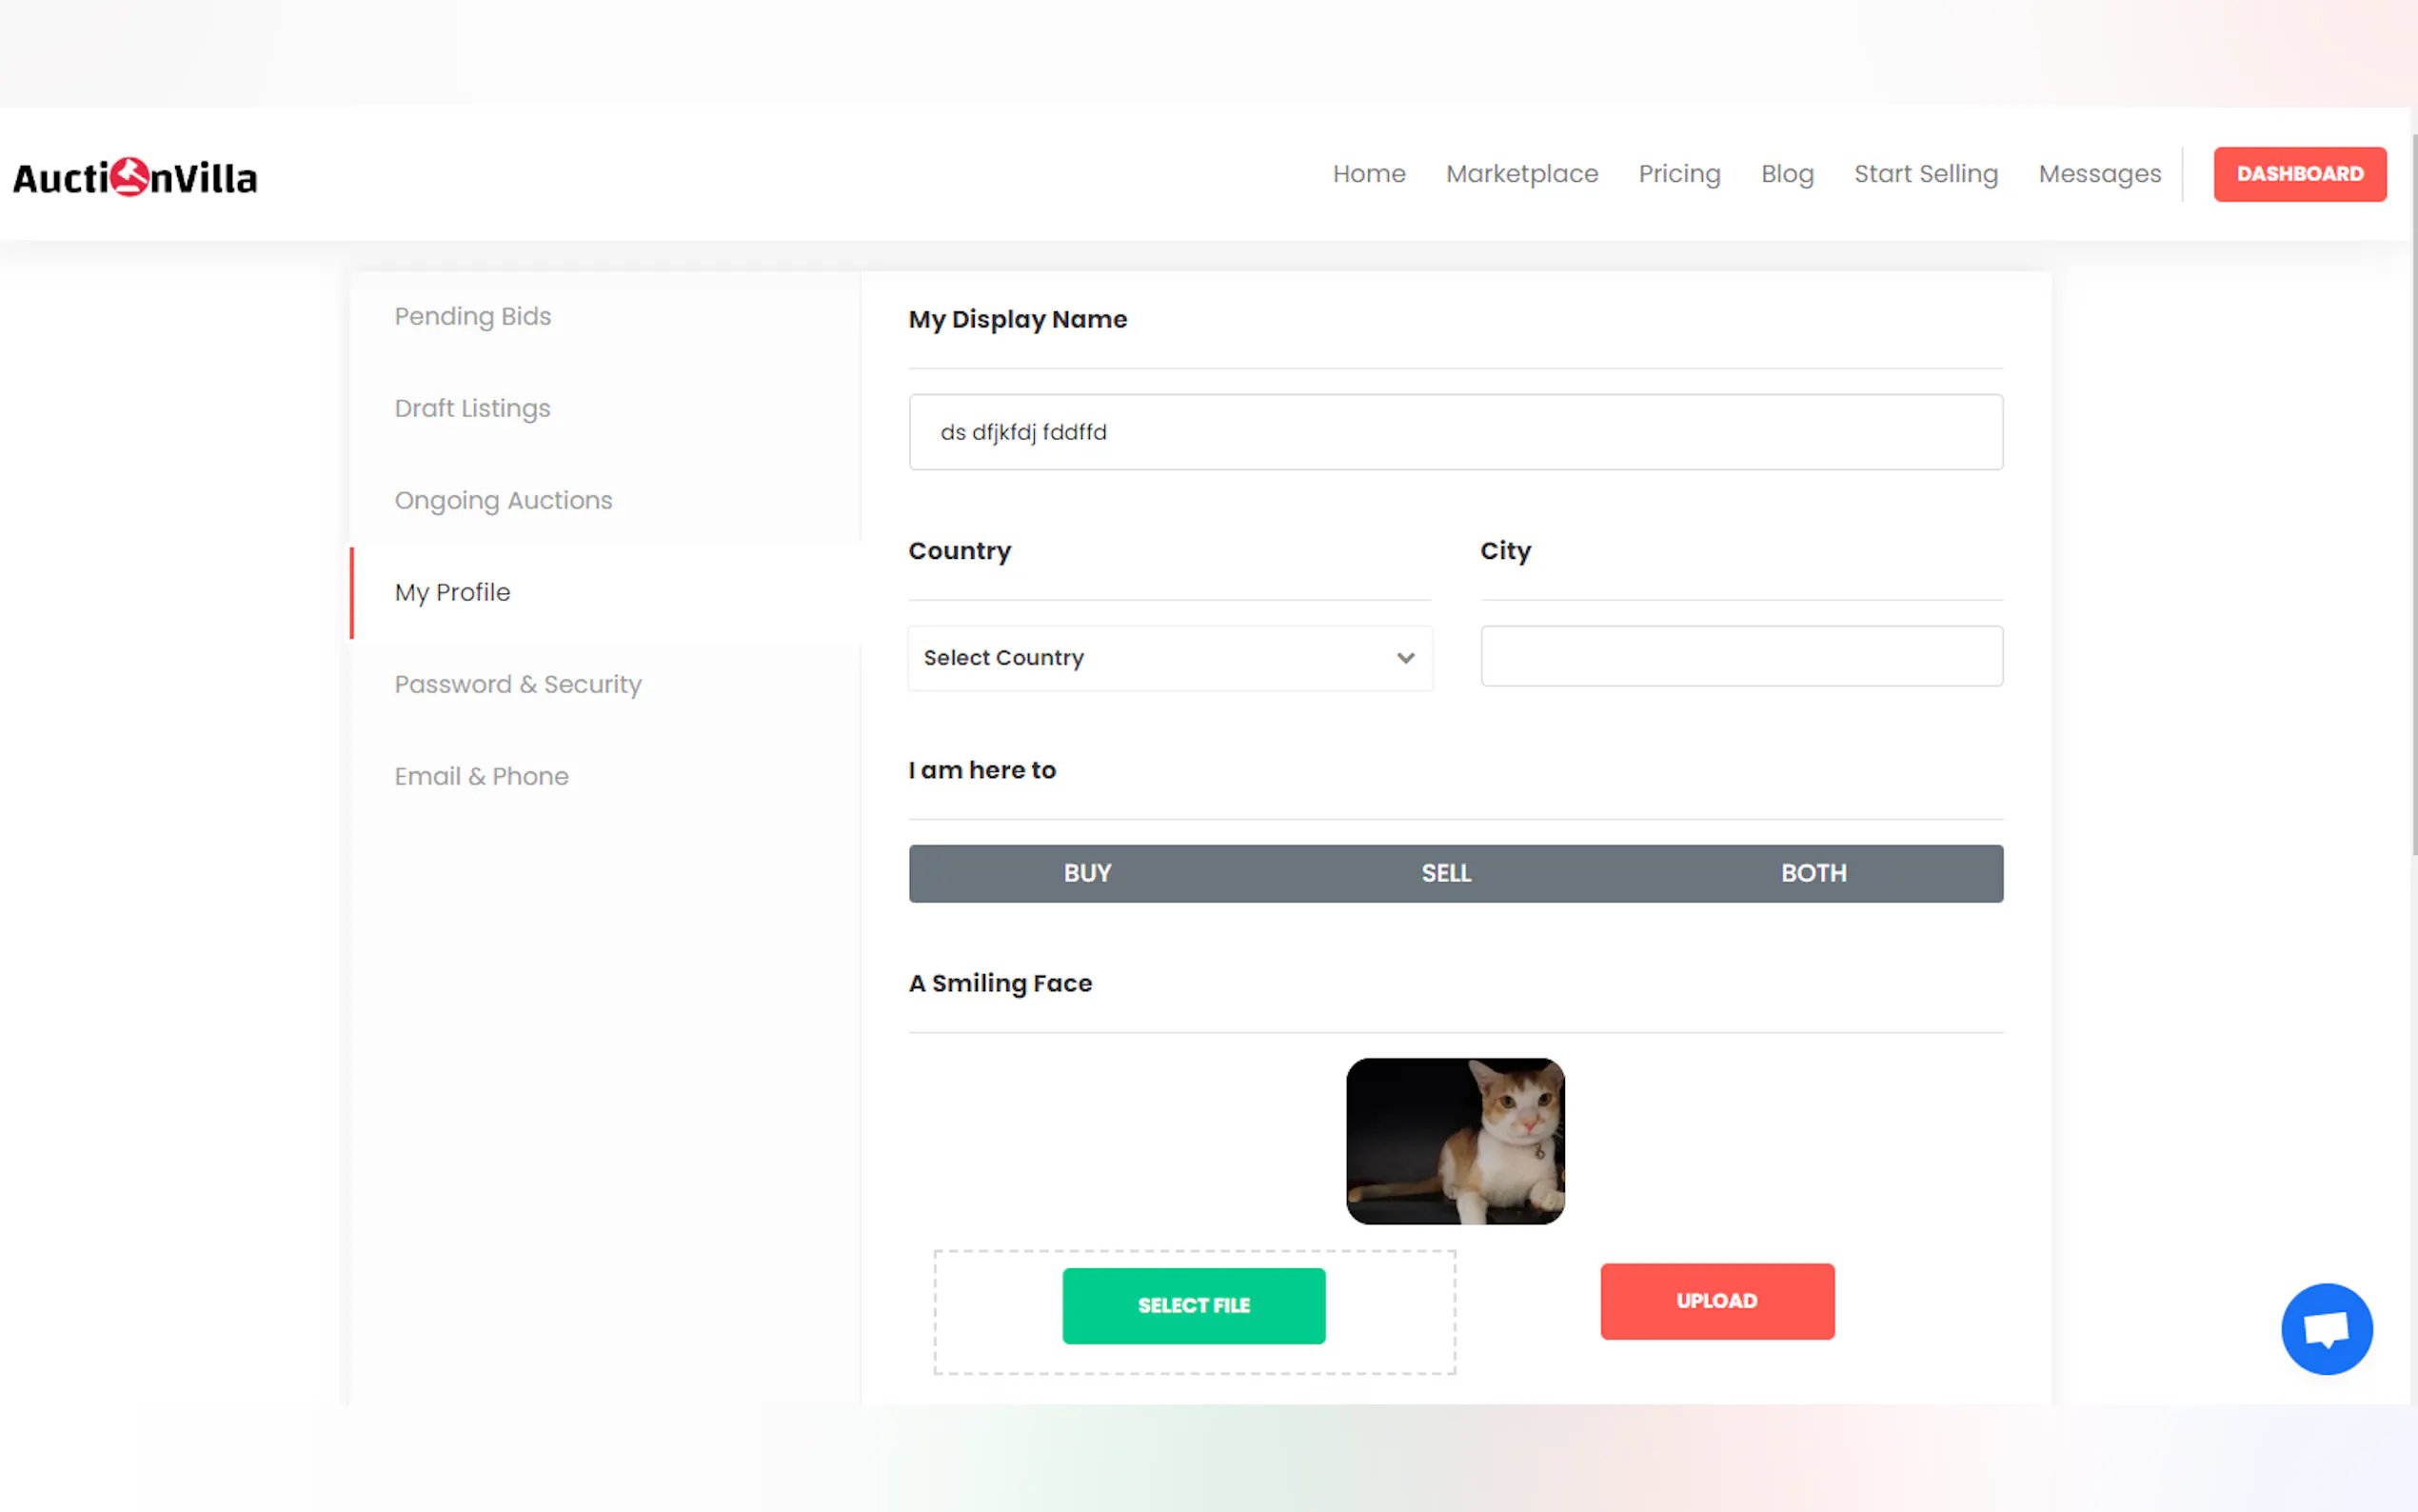The width and height of the screenshot is (2418, 1512).
Task: Open the Messages nav link
Action: tap(2099, 174)
